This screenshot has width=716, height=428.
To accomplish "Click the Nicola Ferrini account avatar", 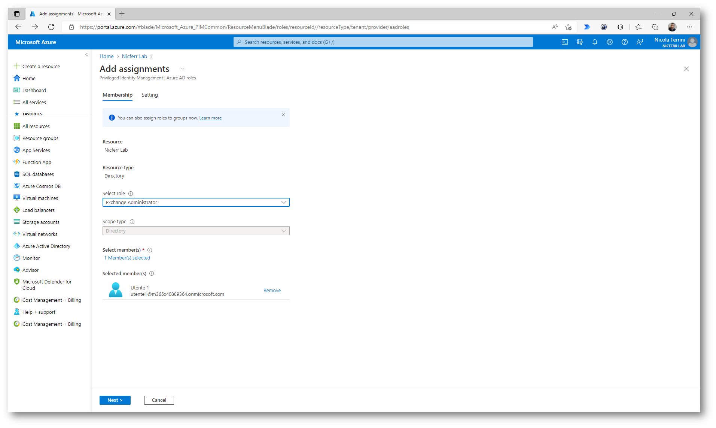I will 692,42.
